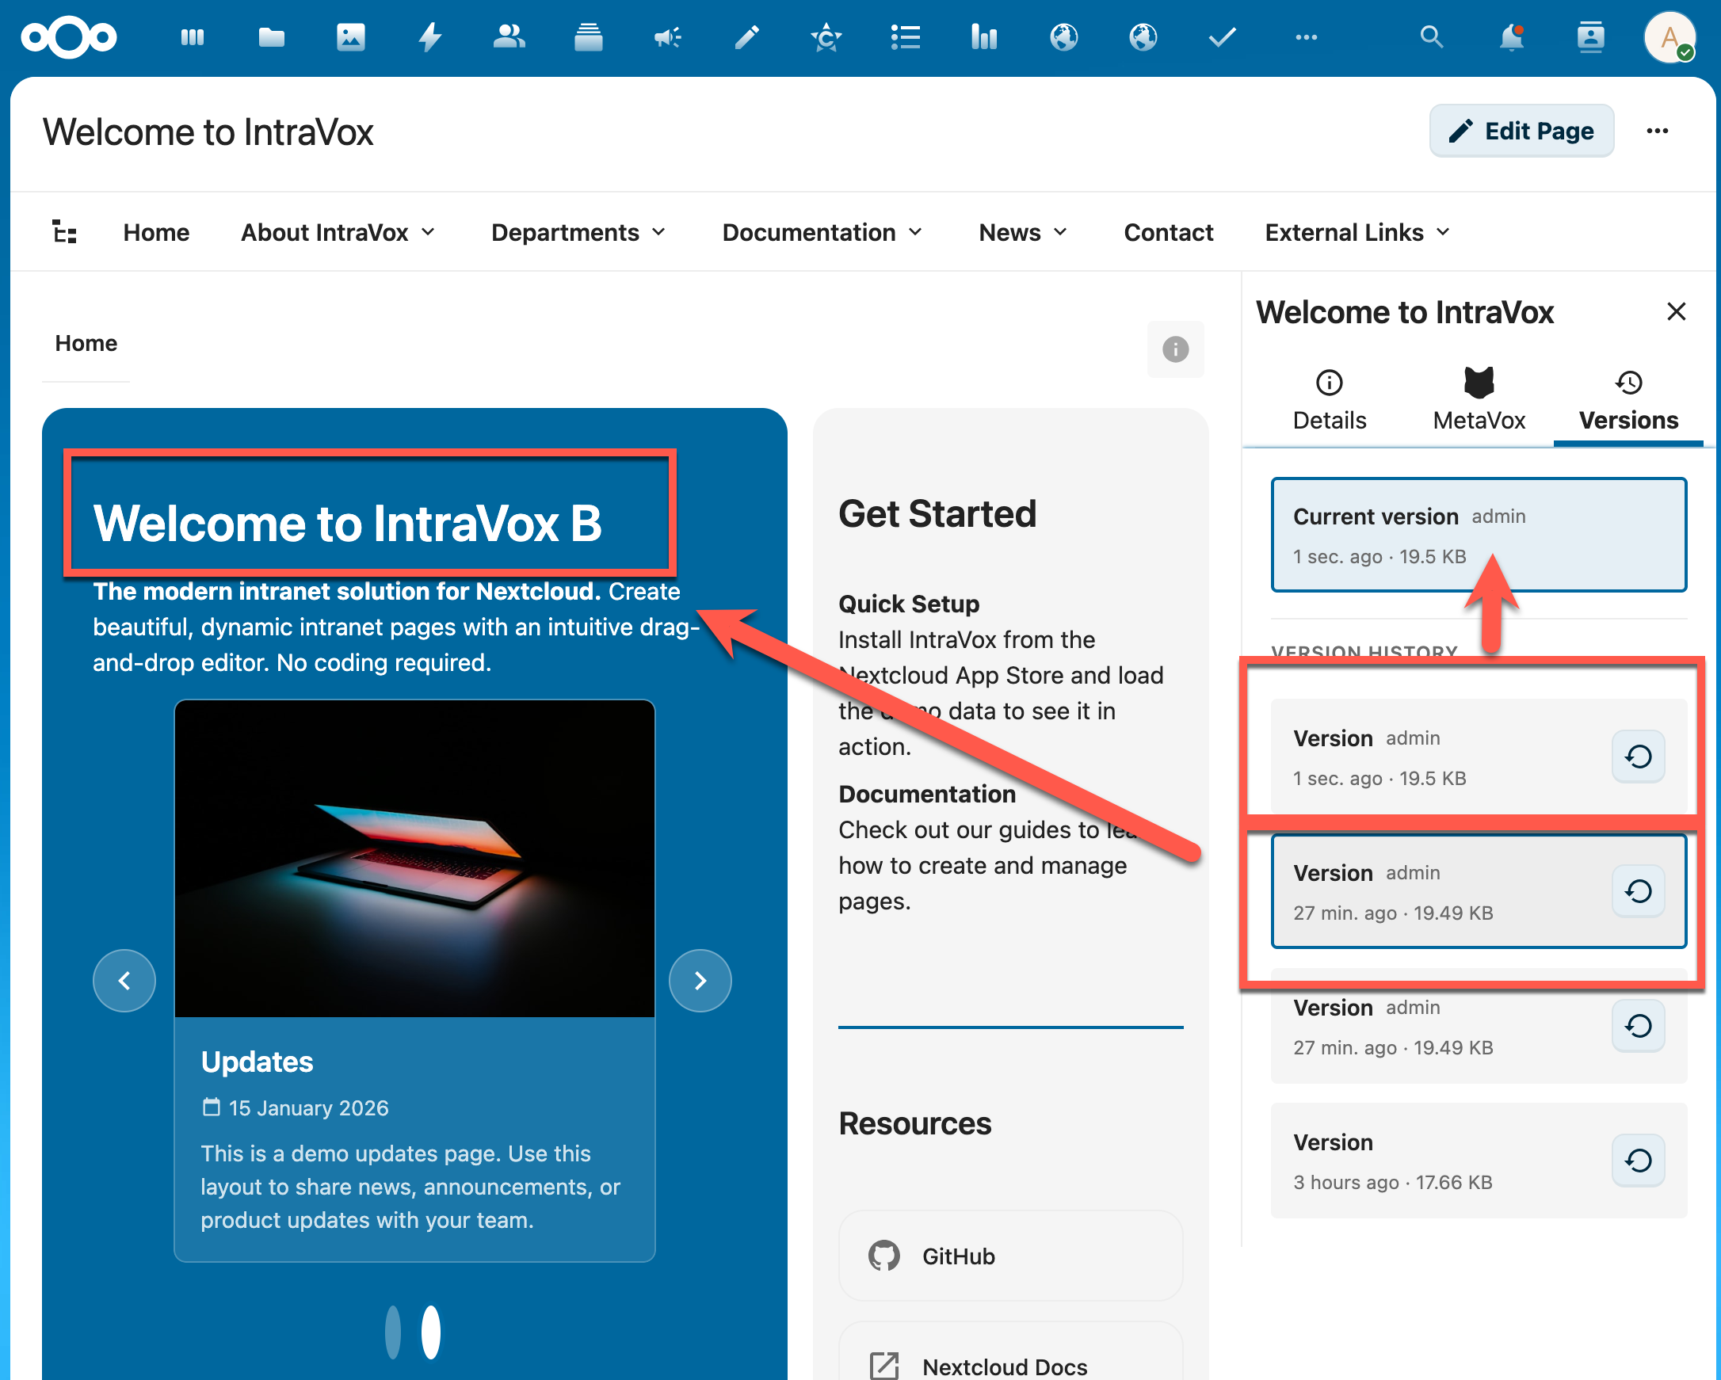Open the checkmark Tasks icon

(1222, 36)
